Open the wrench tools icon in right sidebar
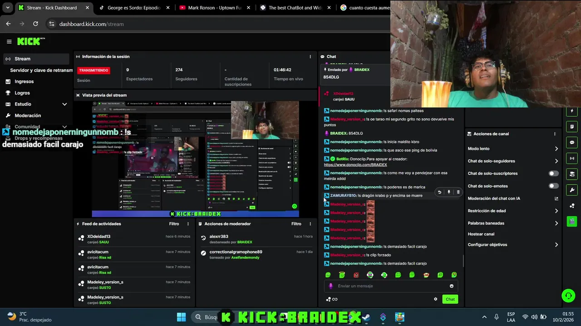581x326 pixels. tap(572, 190)
